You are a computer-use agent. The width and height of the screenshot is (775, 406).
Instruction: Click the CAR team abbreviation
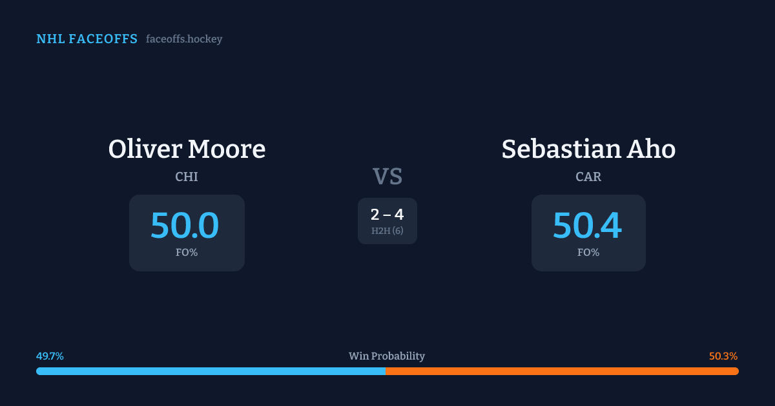point(588,177)
